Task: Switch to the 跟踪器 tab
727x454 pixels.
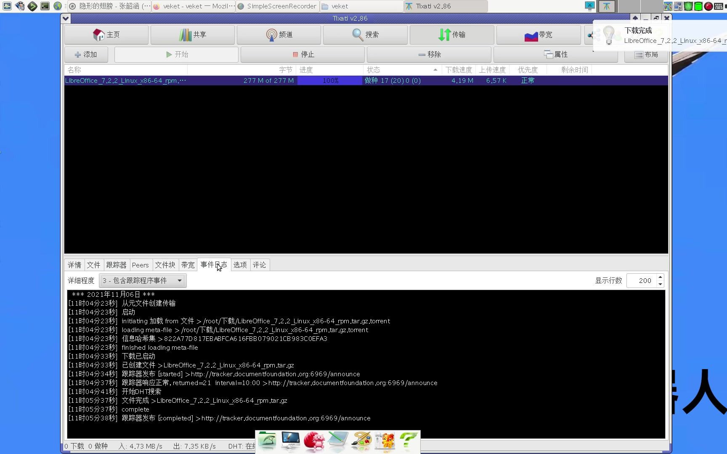Action: (117, 265)
